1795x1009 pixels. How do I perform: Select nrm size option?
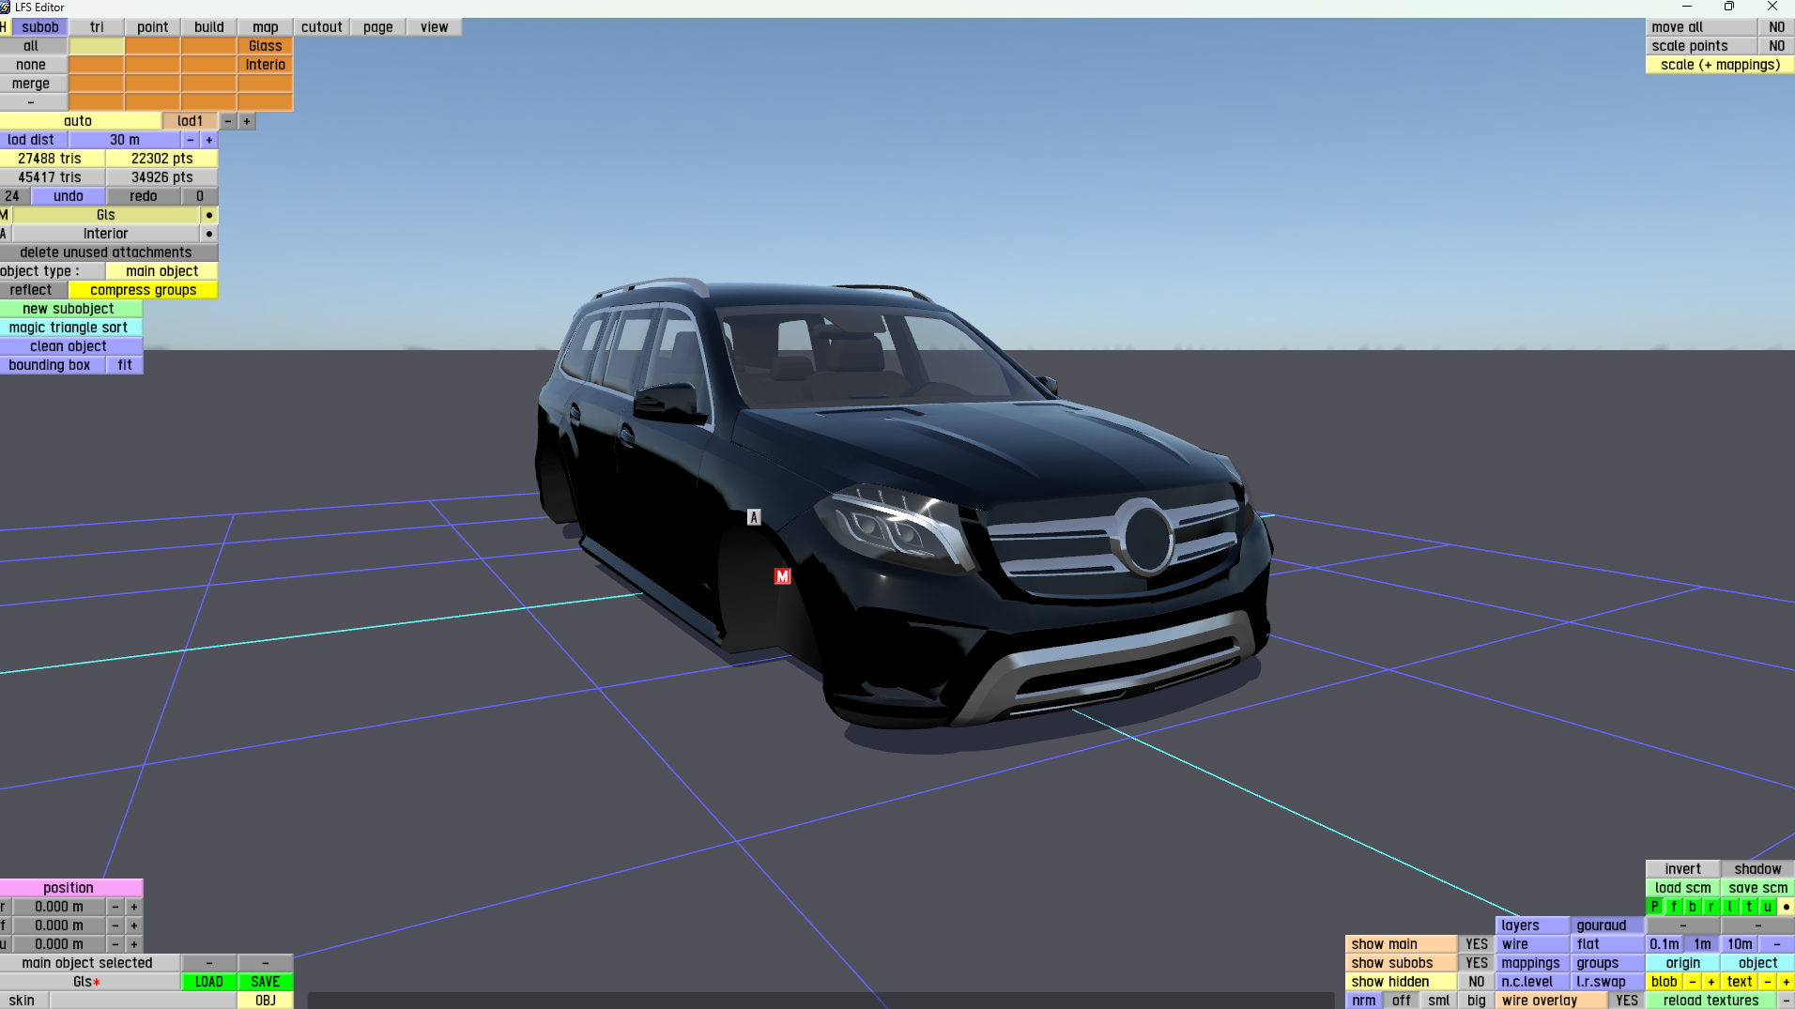1364,1001
